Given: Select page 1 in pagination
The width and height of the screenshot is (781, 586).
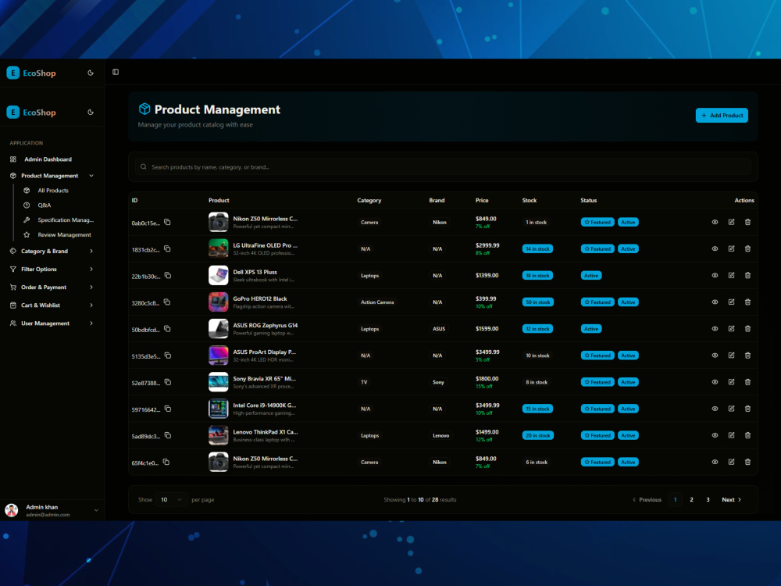Looking at the screenshot, I should pyautogui.click(x=675, y=499).
